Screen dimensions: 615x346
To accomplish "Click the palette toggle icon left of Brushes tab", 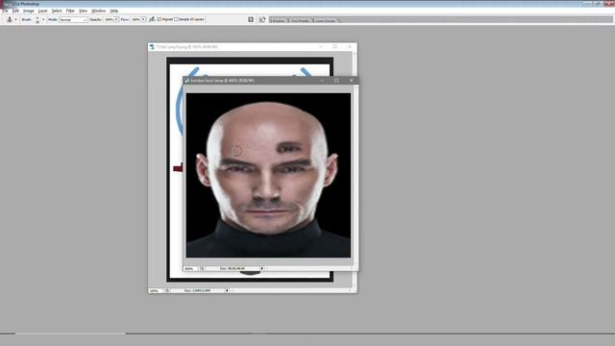I will pos(262,19).
